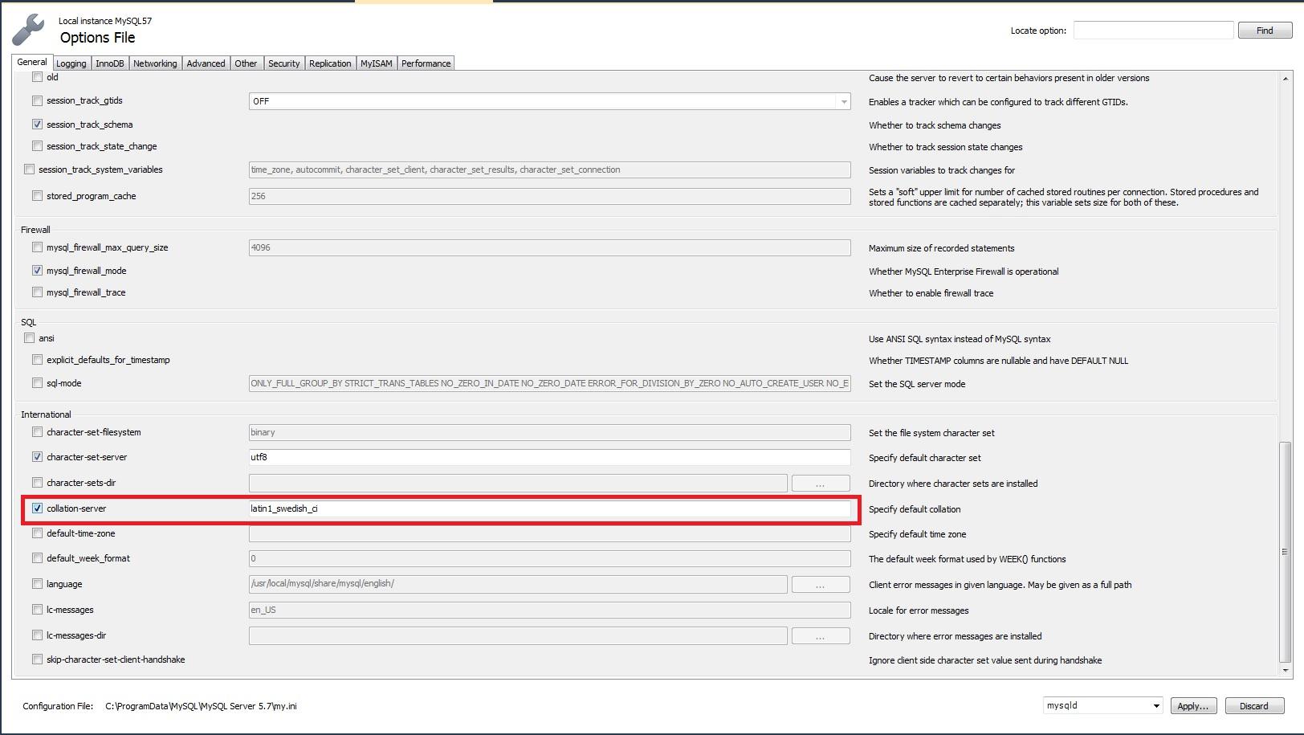1304x735 pixels.
Task: Open the mysqld configuration selector
Action: click(x=1155, y=705)
